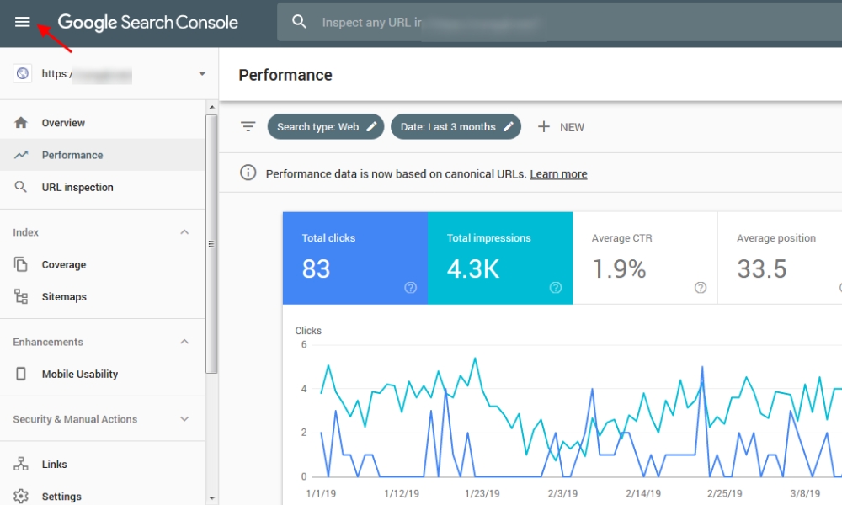Toggle the Average position metric card
Image resolution: width=842 pixels, height=505 pixels.
click(x=780, y=258)
